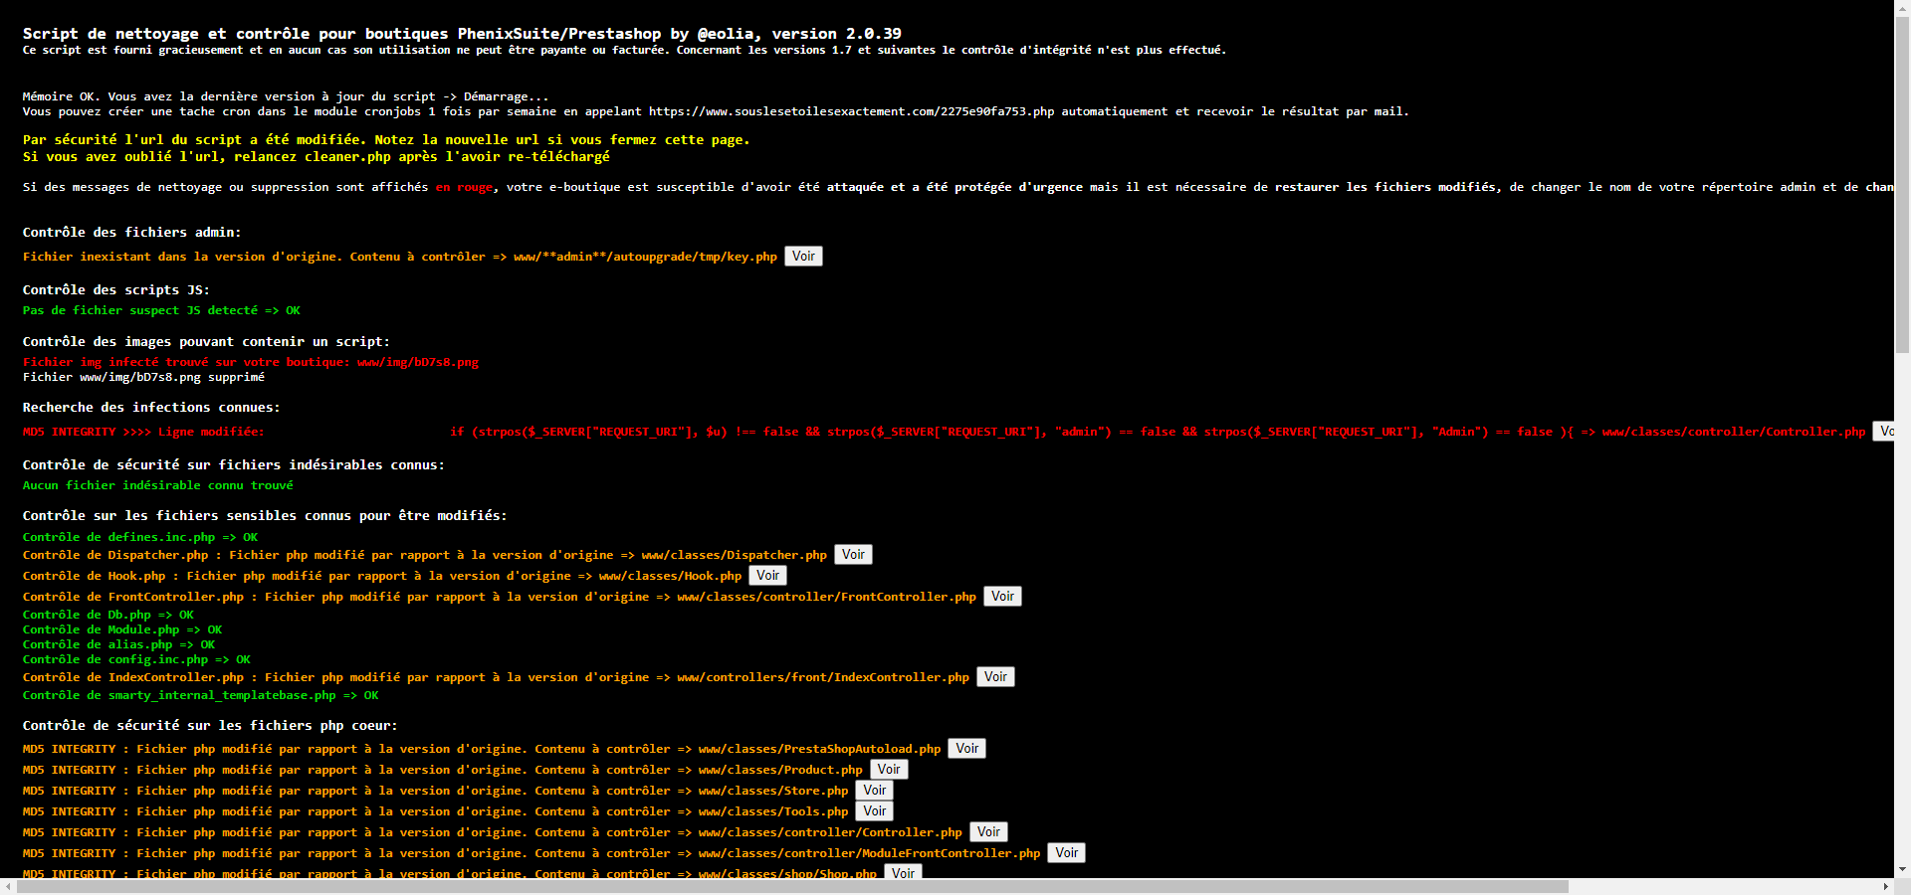The height and width of the screenshot is (895, 1911).
Task: View the classes/Store.php integrity details
Action: [874, 791]
